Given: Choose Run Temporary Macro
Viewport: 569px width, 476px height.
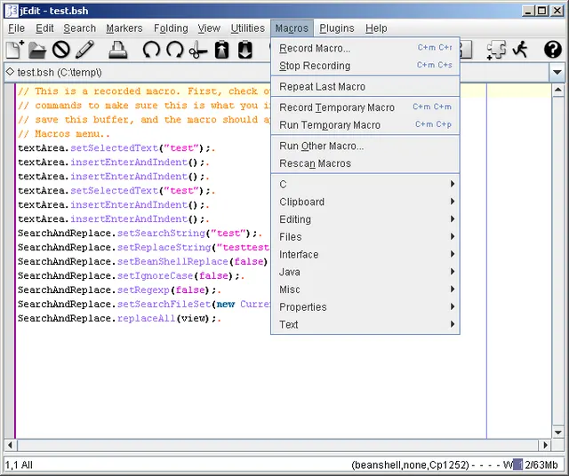Looking at the screenshot, I should click(x=365, y=125).
